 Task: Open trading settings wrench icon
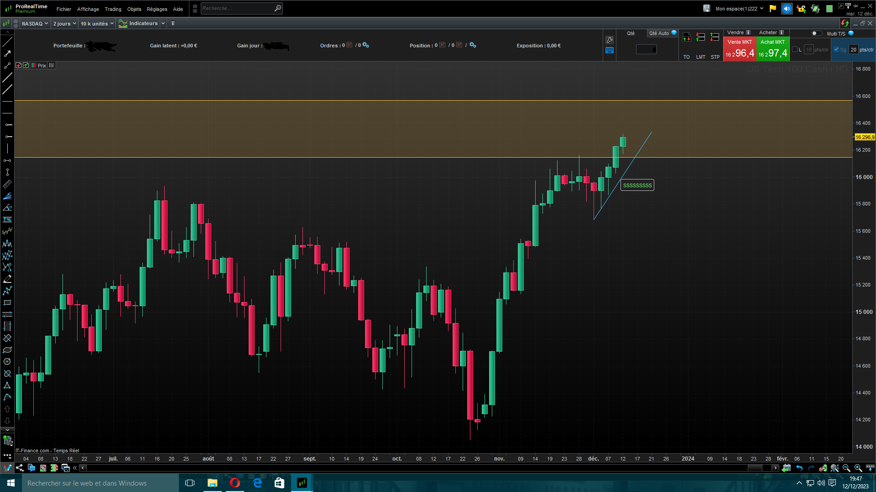[610, 40]
